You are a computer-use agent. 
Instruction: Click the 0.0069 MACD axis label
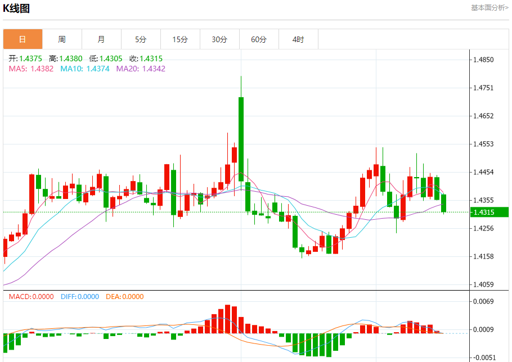tap(484, 301)
